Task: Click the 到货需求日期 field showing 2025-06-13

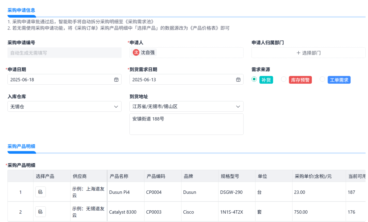Action: coord(182,80)
